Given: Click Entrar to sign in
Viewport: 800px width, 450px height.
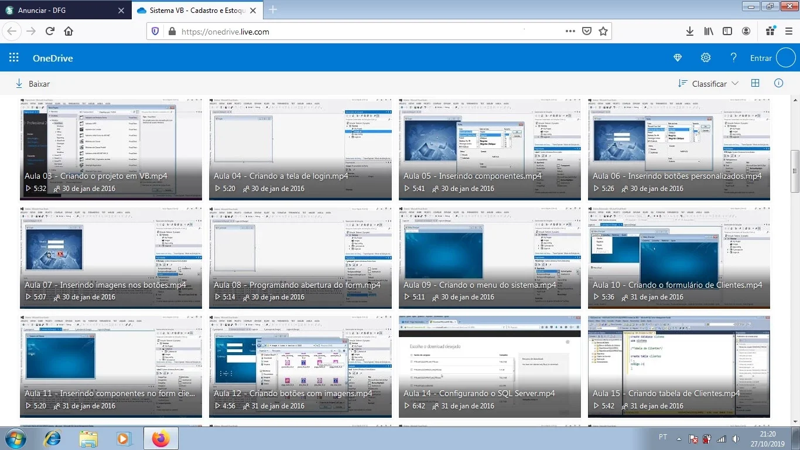Looking at the screenshot, I should (x=761, y=58).
